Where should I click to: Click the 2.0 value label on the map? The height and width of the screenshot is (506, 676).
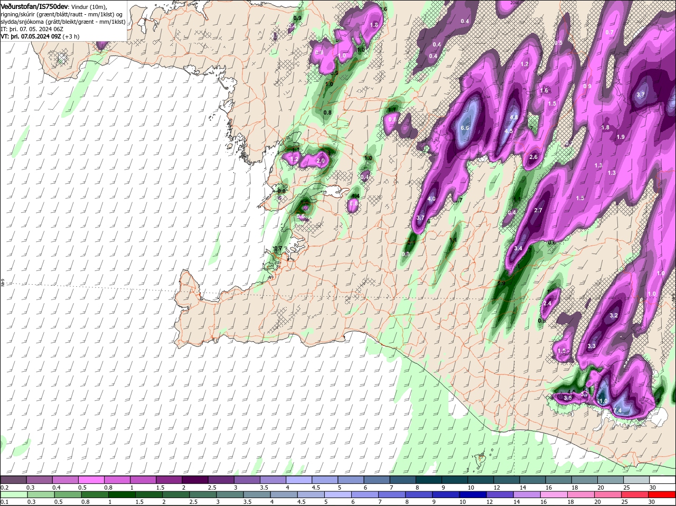320,160
